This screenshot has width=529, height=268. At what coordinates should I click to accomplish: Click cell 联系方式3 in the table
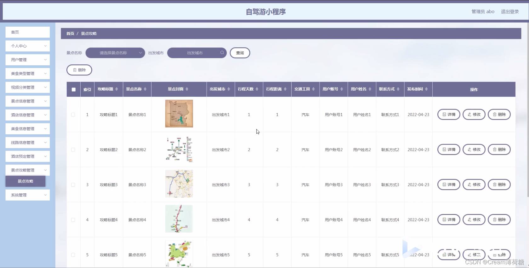point(390,185)
